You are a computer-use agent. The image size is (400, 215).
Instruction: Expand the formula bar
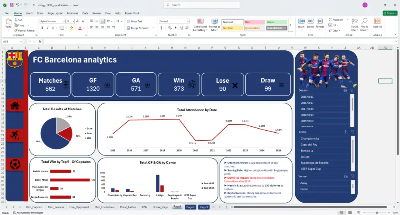(396, 41)
